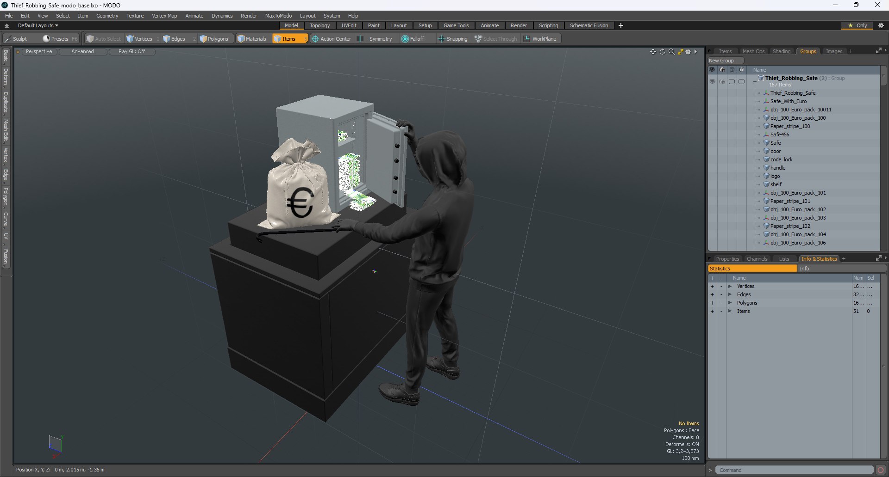Switch to the UVEdit layout tab
The image size is (889, 477).
(x=349, y=25)
